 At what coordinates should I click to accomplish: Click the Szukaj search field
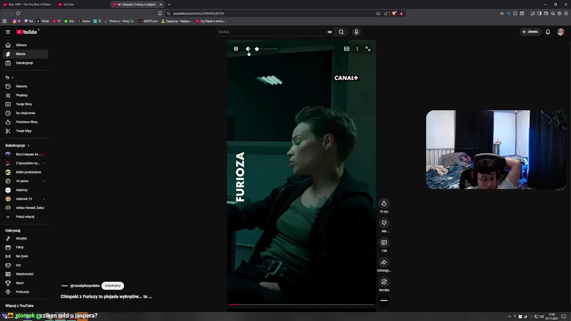tap(272, 32)
